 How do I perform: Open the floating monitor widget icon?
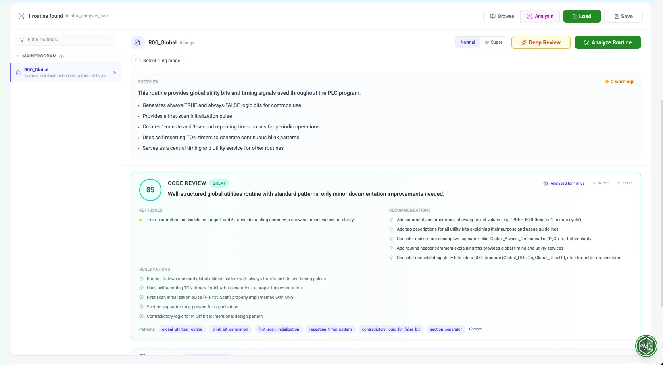646,346
